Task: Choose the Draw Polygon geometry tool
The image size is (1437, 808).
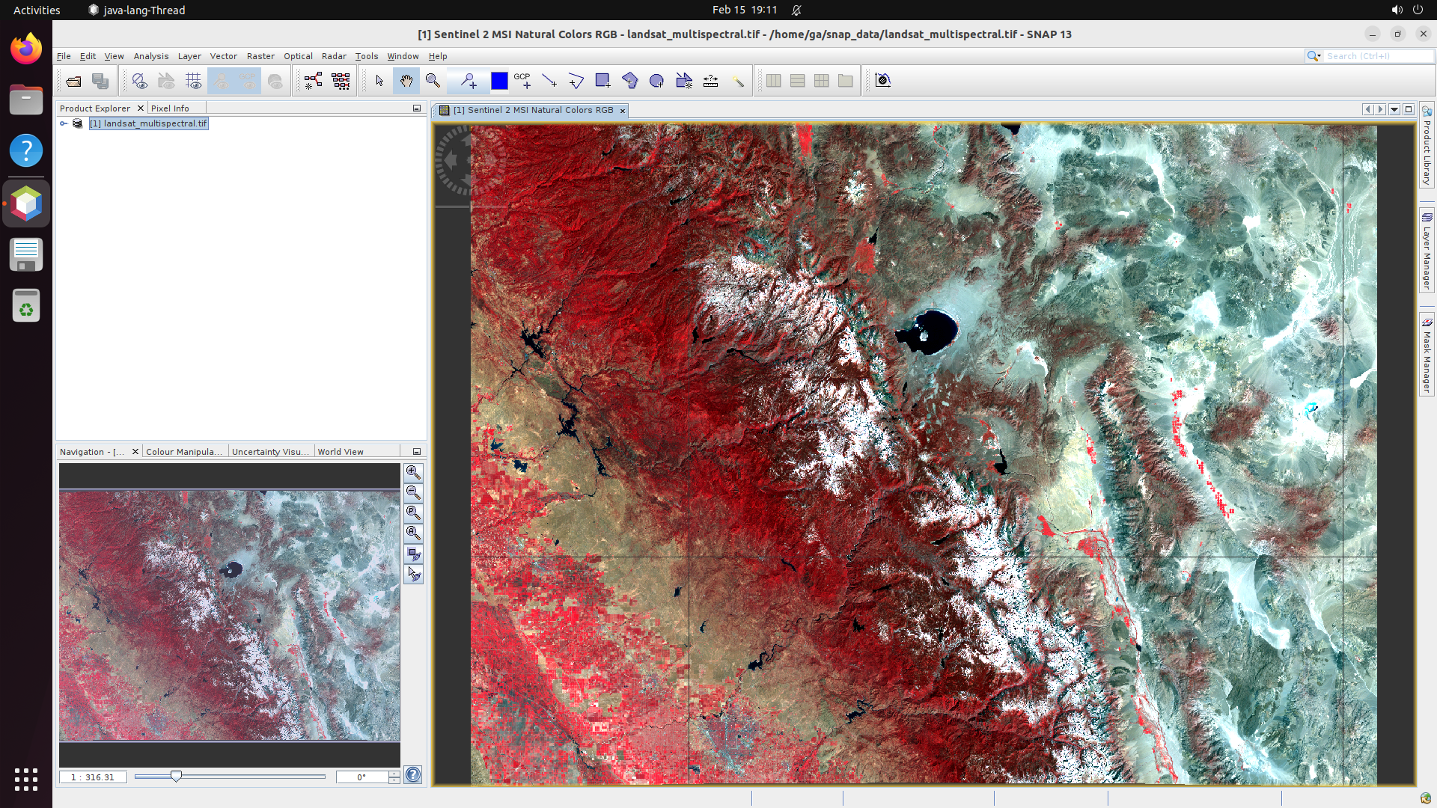Action: [629, 81]
